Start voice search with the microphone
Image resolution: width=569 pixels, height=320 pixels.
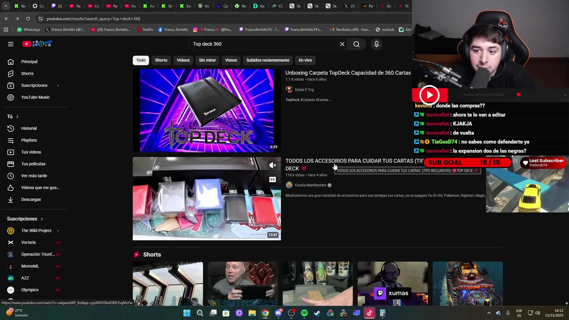[x=377, y=44]
